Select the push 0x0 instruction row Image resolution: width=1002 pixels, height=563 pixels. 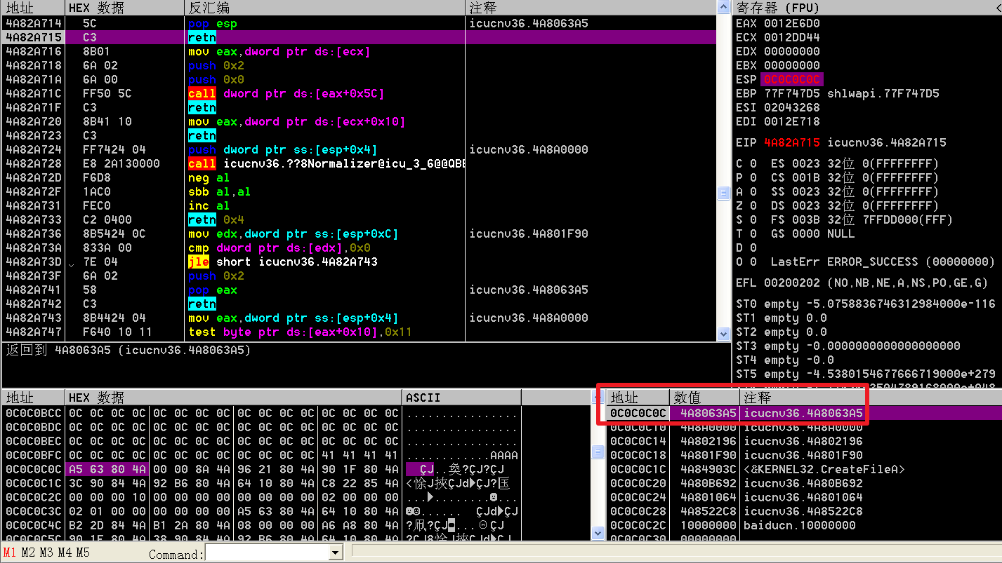tap(359, 79)
